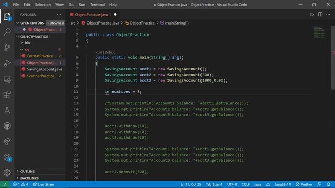Screen dimensions: 335x188
Task: Open the Remote Explorer icon
Action: click(7, 79)
